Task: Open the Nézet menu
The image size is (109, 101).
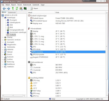Action: click(8, 5)
